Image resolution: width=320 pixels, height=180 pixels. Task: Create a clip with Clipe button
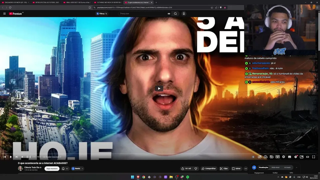click(224, 168)
